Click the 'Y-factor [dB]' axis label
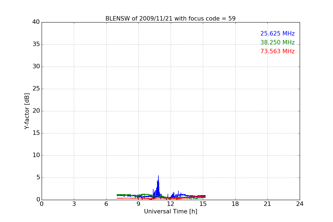 coord(27,111)
